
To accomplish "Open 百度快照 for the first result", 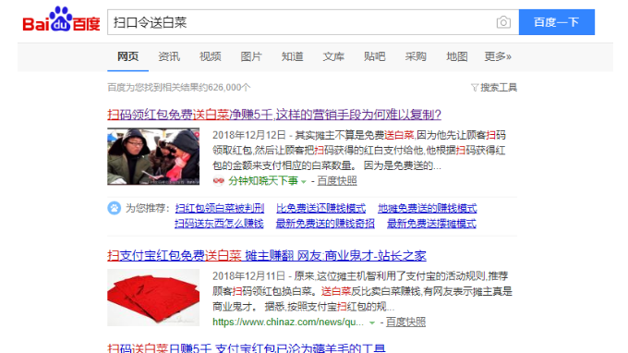I will coord(337,181).
